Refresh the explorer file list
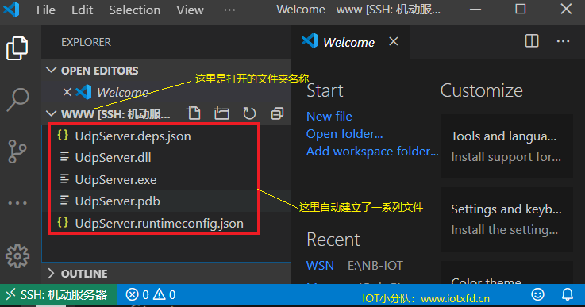585x307 pixels. pos(249,113)
